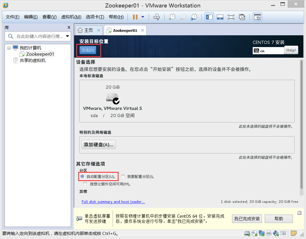This screenshot has width=306, height=239.
Task: Click the 帮助 button in hint bar
Action: coord(278,219)
